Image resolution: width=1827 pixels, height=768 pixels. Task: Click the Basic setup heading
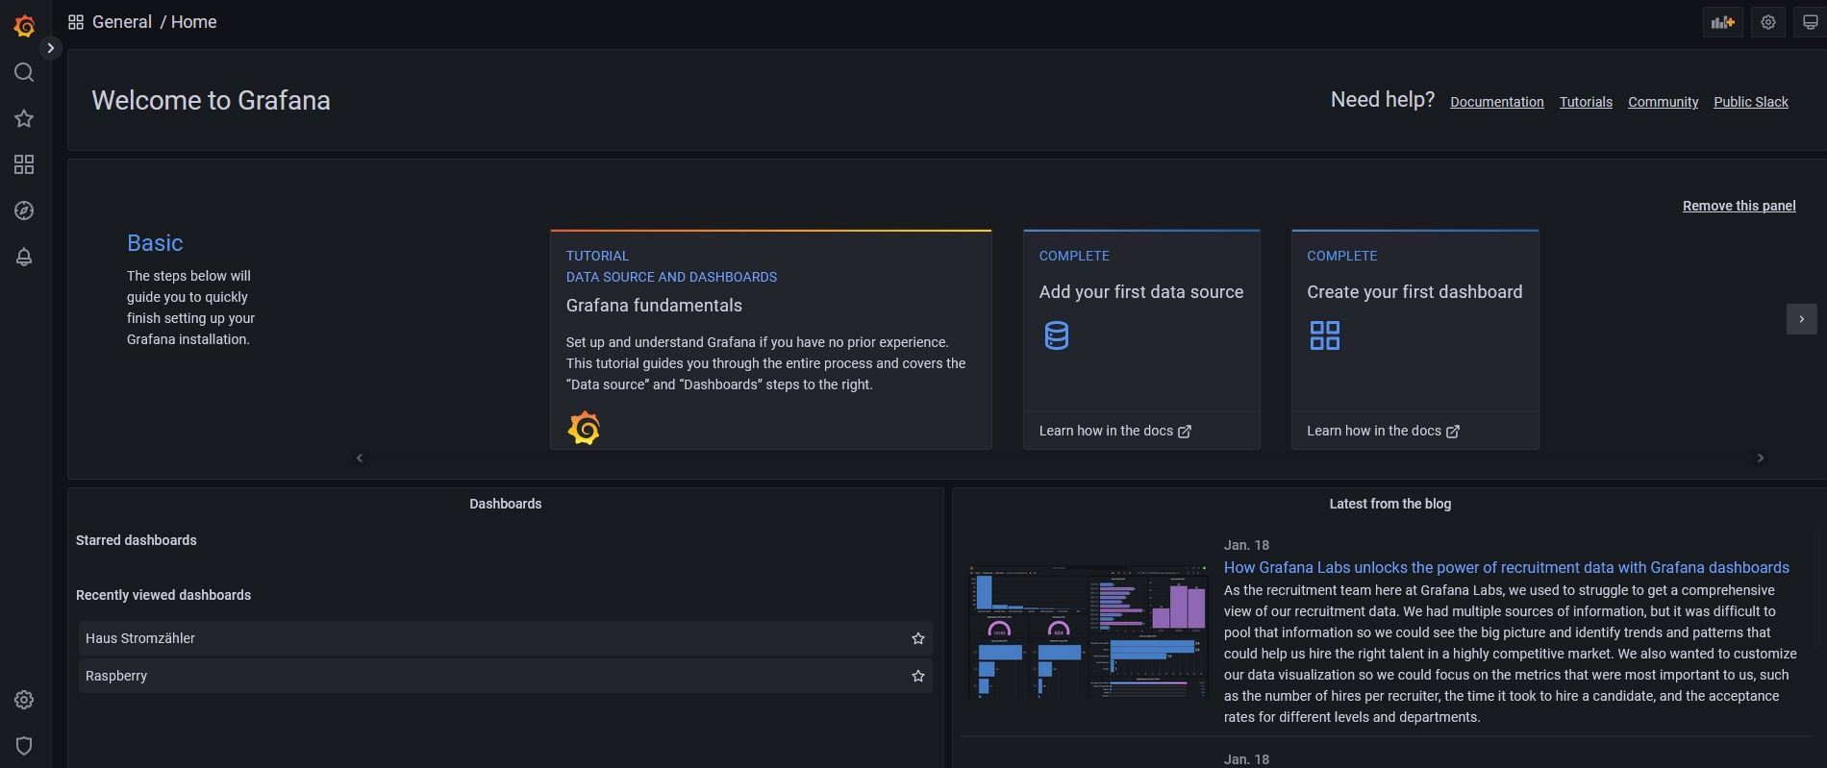[155, 243]
